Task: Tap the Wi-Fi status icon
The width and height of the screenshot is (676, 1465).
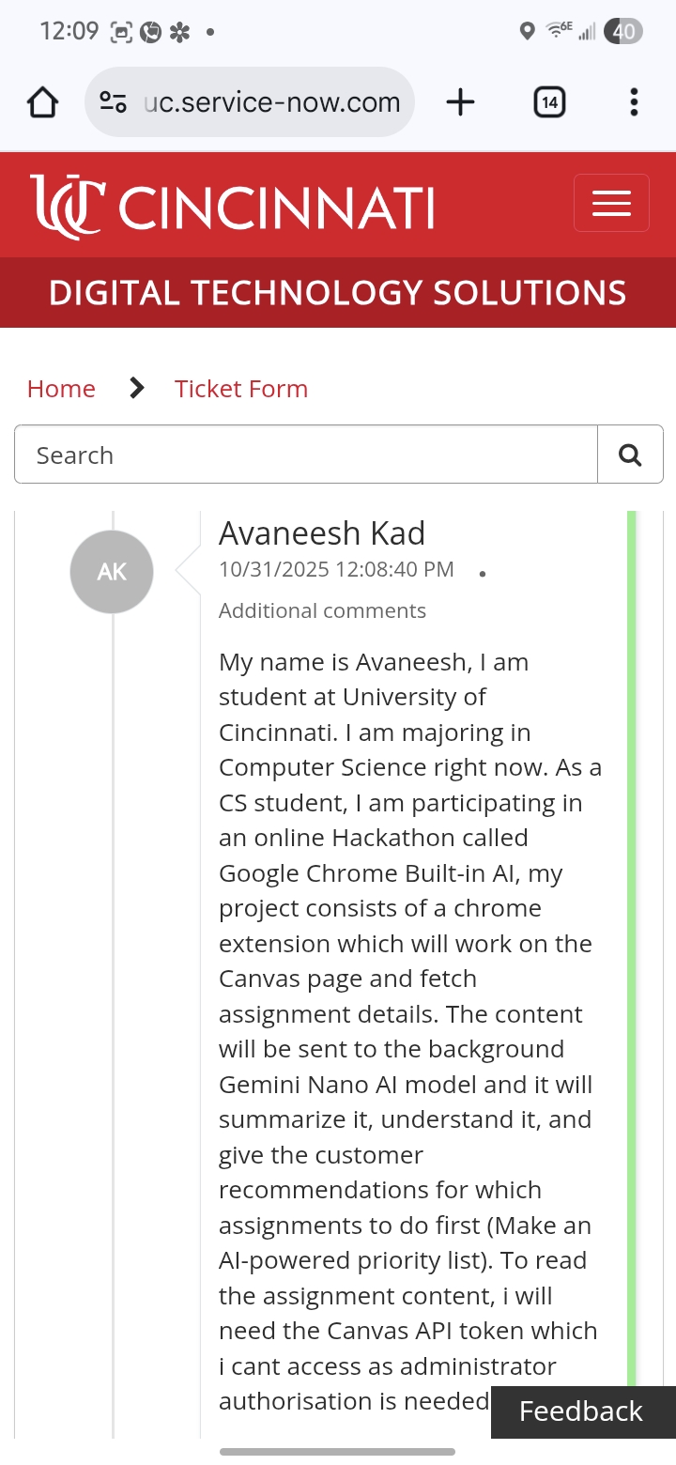Action: (x=560, y=31)
